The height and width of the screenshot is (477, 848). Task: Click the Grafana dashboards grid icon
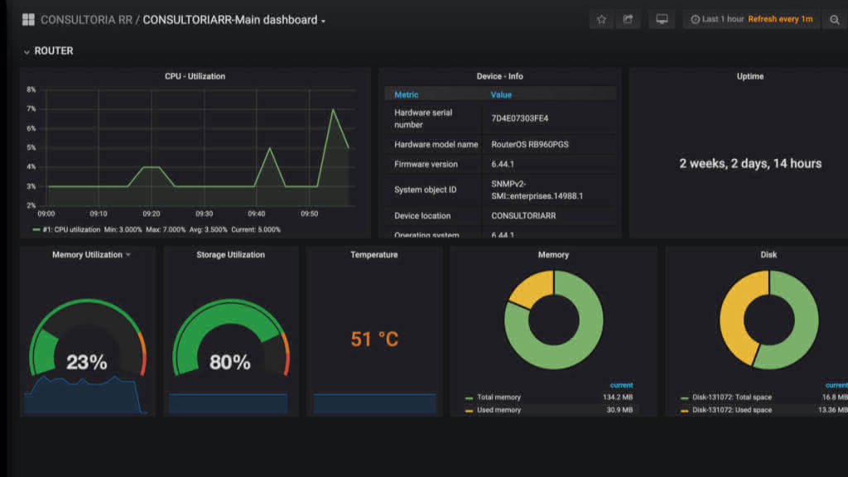tap(28, 20)
